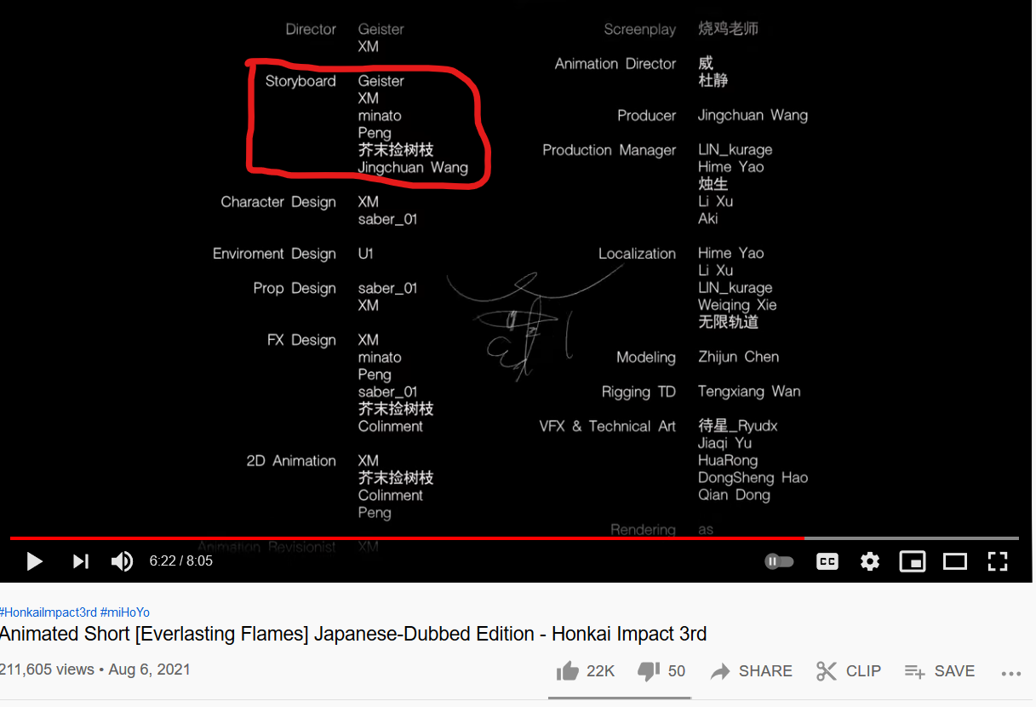
Task: Turn on closed captions
Action: click(827, 561)
